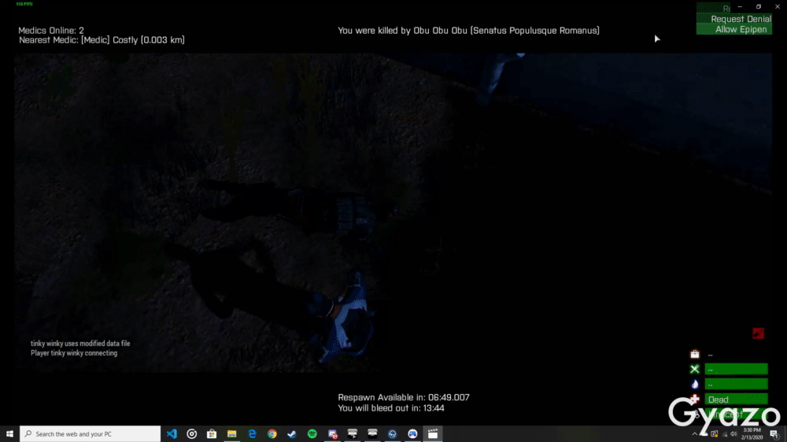Click the Request Denial button
This screenshot has height=442, width=787.
tap(734, 19)
